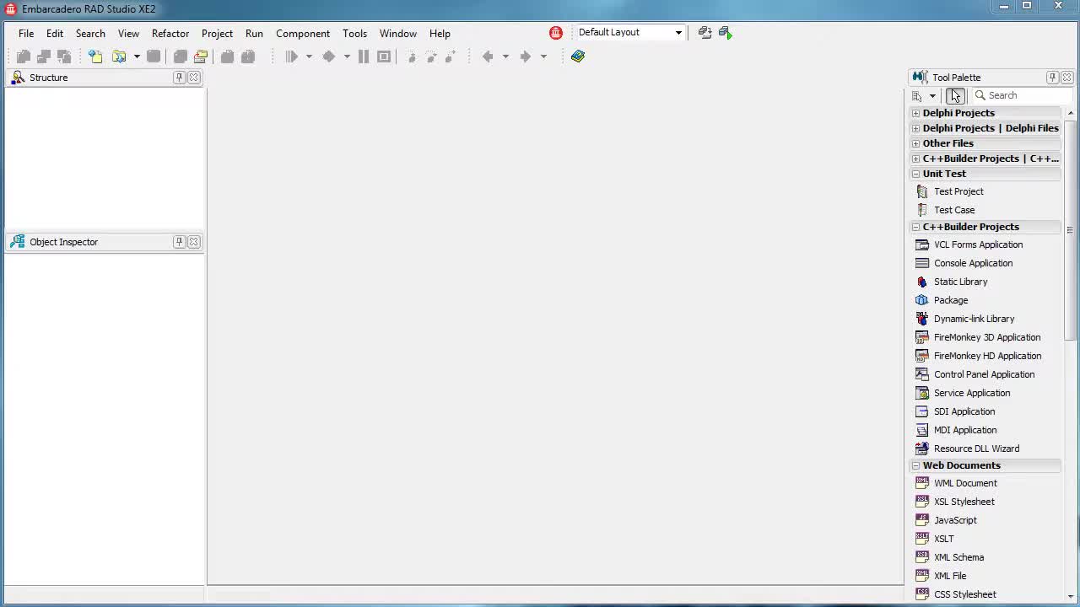1080x607 pixels.
Task: Click the Tool Palette Search field
Action: (x=1022, y=95)
